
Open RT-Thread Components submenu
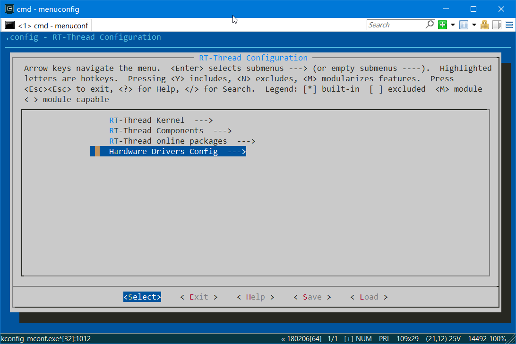[x=171, y=131]
